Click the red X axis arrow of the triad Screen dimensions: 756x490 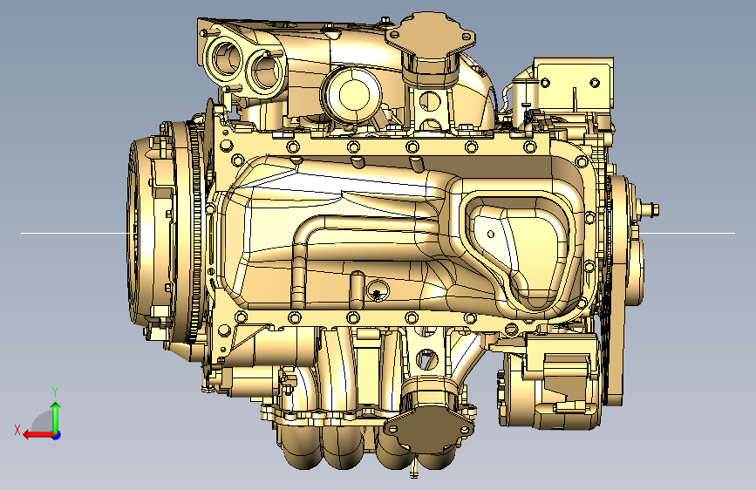tap(38, 435)
